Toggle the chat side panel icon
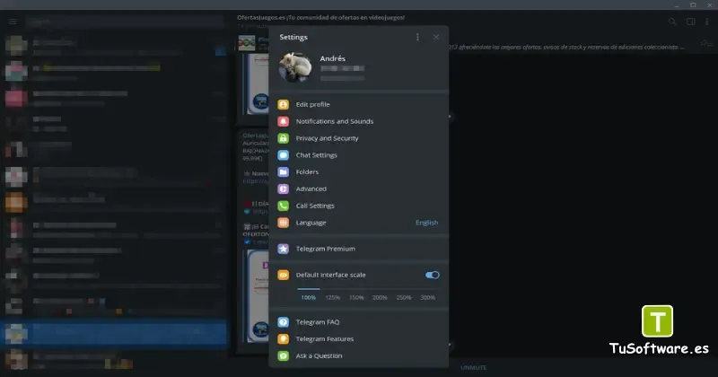This screenshot has height=377, width=718. tap(690, 22)
